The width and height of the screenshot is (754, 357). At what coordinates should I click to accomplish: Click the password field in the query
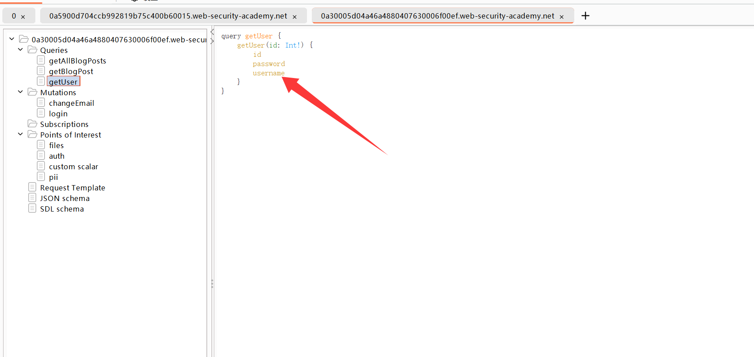[x=269, y=64]
